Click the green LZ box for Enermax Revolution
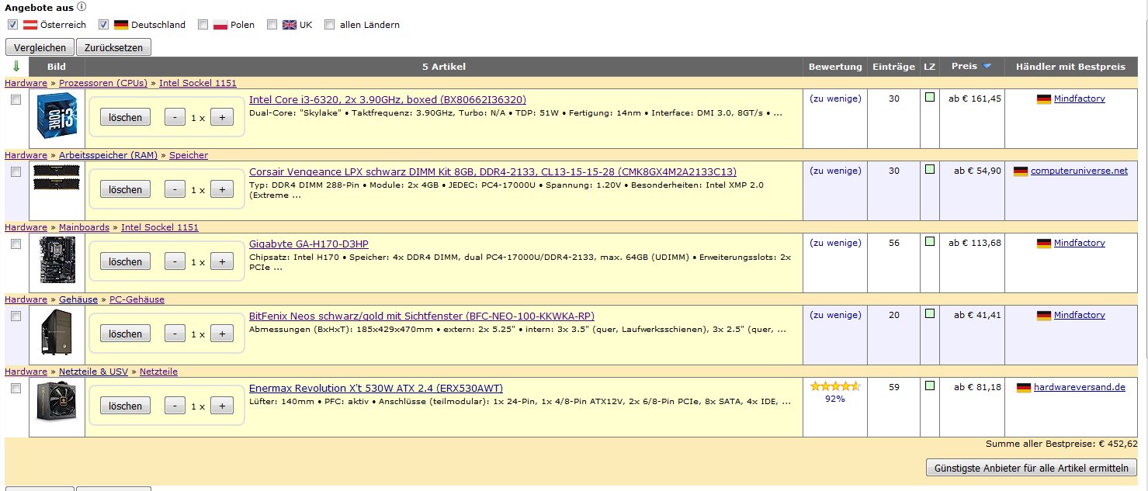Viewport: 1148px width, 491px height. (x=929, y=386)
